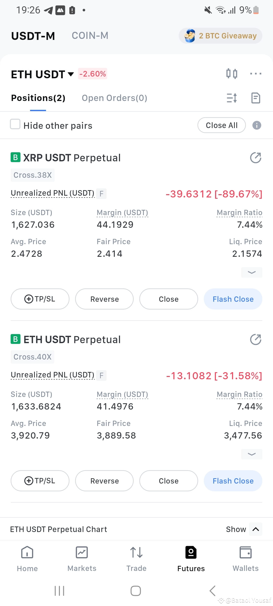Tap the Close All button
Image resolution: width=273 pixels, height=606 pixels.
[221, 125]
